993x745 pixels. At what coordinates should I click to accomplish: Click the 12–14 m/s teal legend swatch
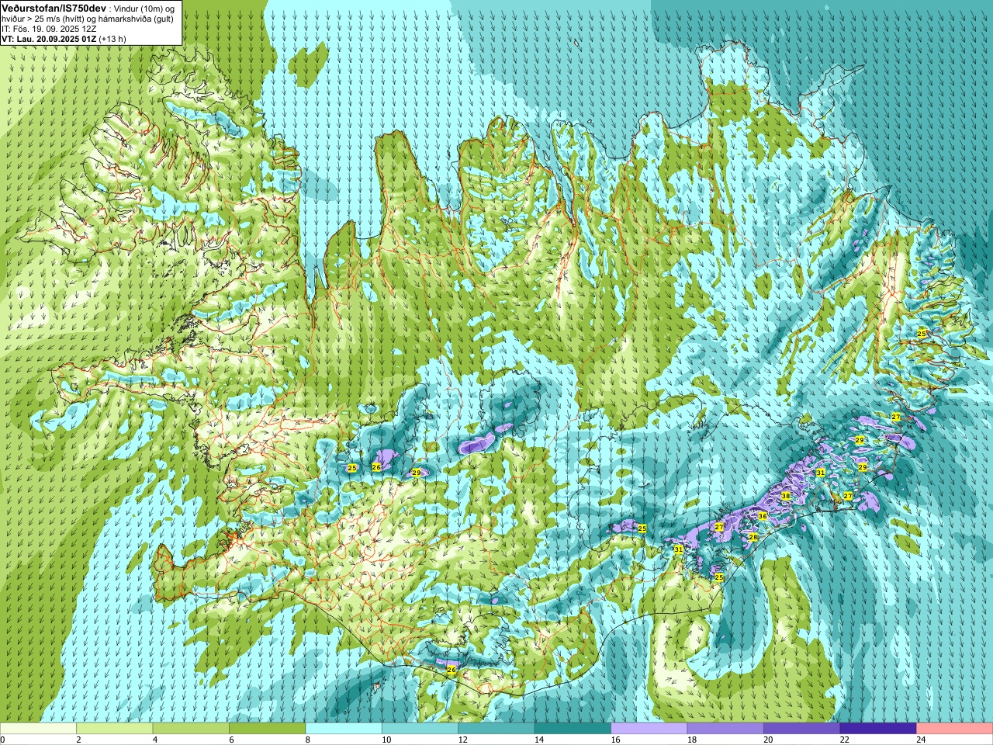coord(496,729)
